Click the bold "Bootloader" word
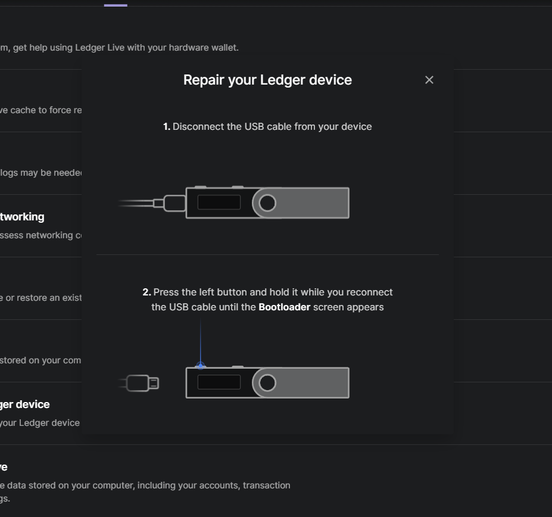Screen dimensions: 552x517 (284, 307)
